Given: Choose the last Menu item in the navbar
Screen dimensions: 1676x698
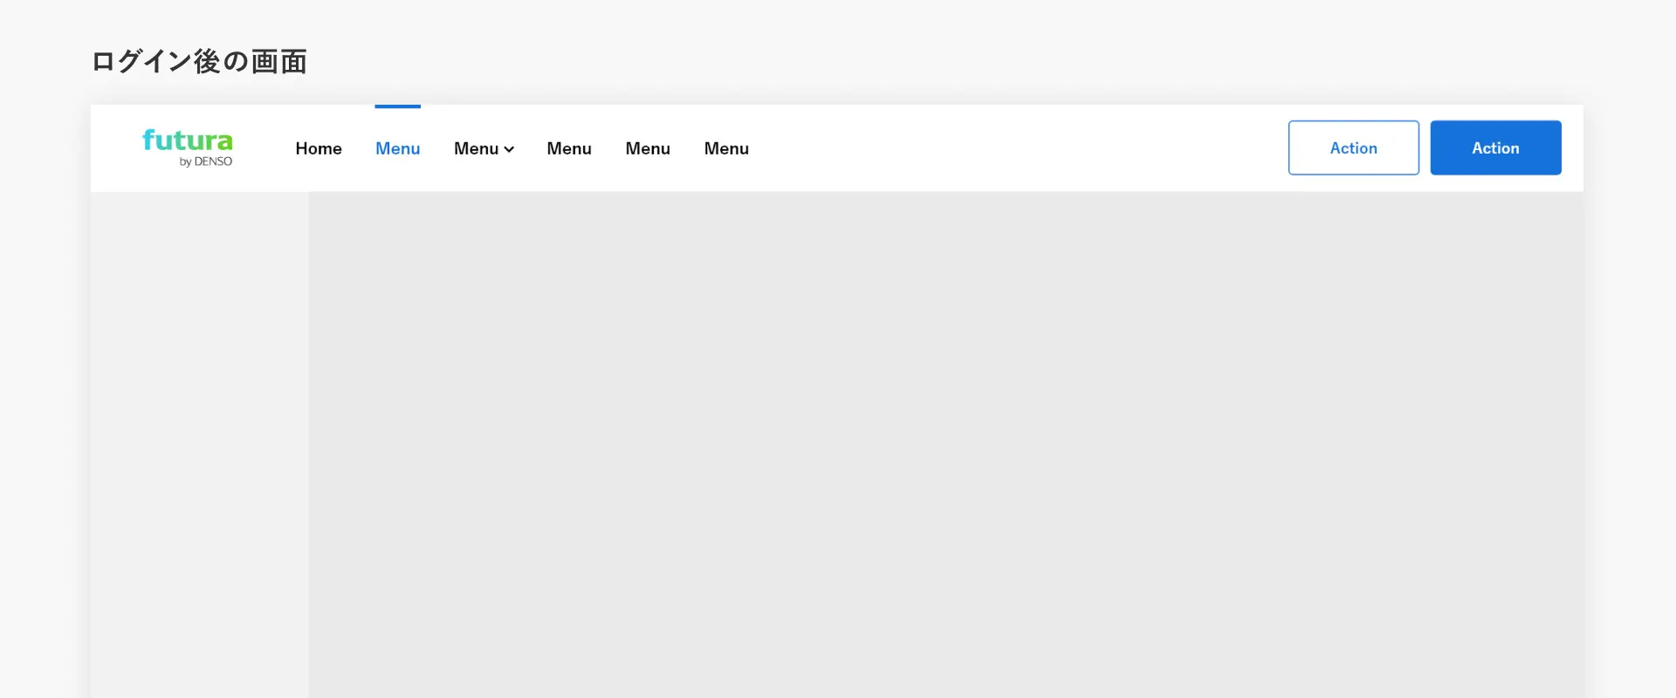Looking at the screenshot, I should pyautogui.click(x=726, y=148).
